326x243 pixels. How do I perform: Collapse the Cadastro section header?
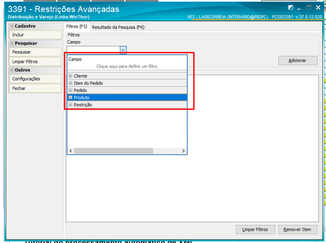click(x=35, y=26)
